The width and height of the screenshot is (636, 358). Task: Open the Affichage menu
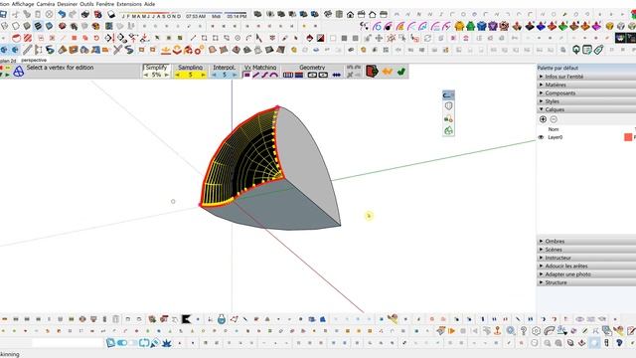[x=23, y=4]
